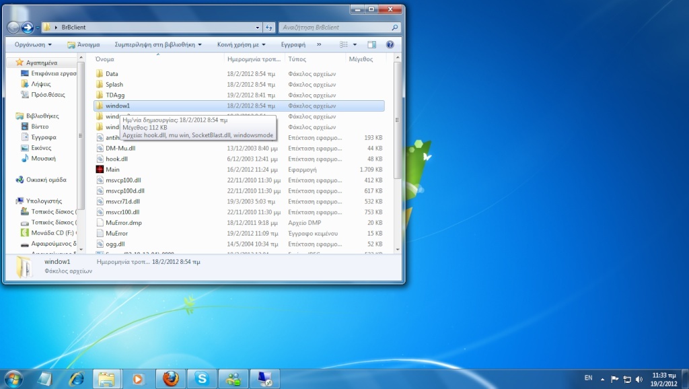Click the Forward navigation arrow
689x389 pixels.
27,28
